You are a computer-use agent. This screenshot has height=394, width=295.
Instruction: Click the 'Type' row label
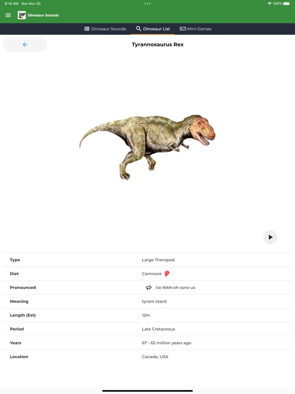[15, 260]
